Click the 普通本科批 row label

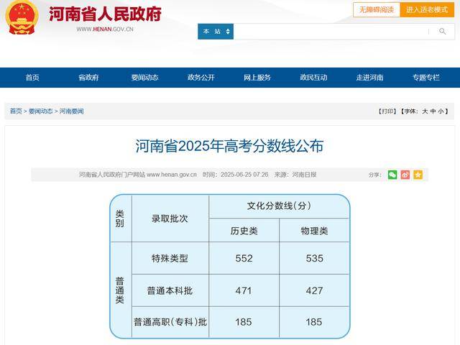click(x=170, y=290)
